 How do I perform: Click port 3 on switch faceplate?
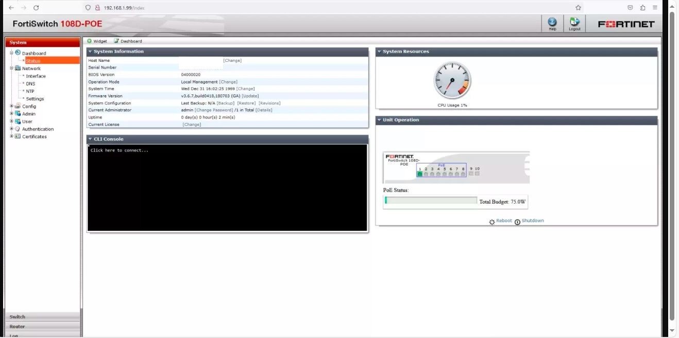pos(432,174)
